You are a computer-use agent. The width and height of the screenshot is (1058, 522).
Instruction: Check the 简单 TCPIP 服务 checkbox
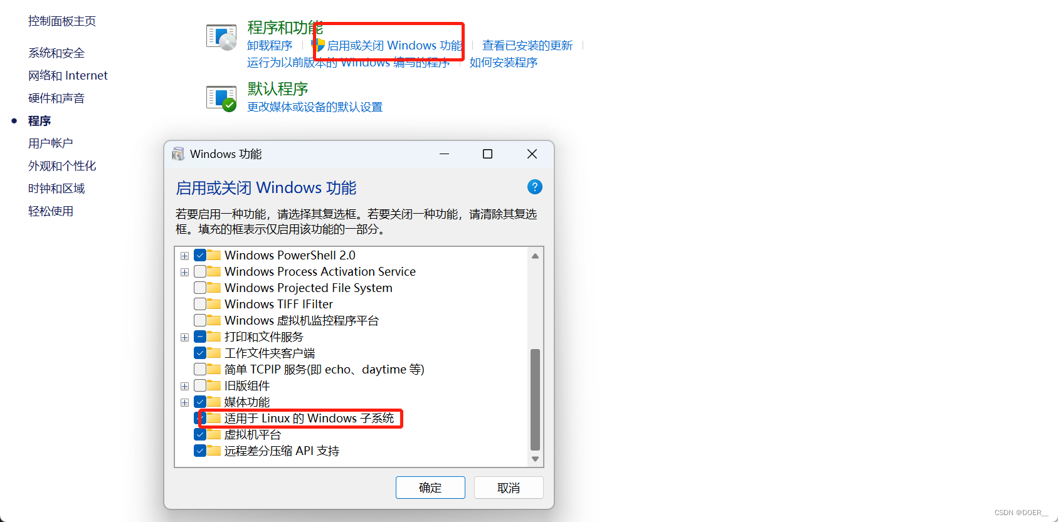(200, 369)
